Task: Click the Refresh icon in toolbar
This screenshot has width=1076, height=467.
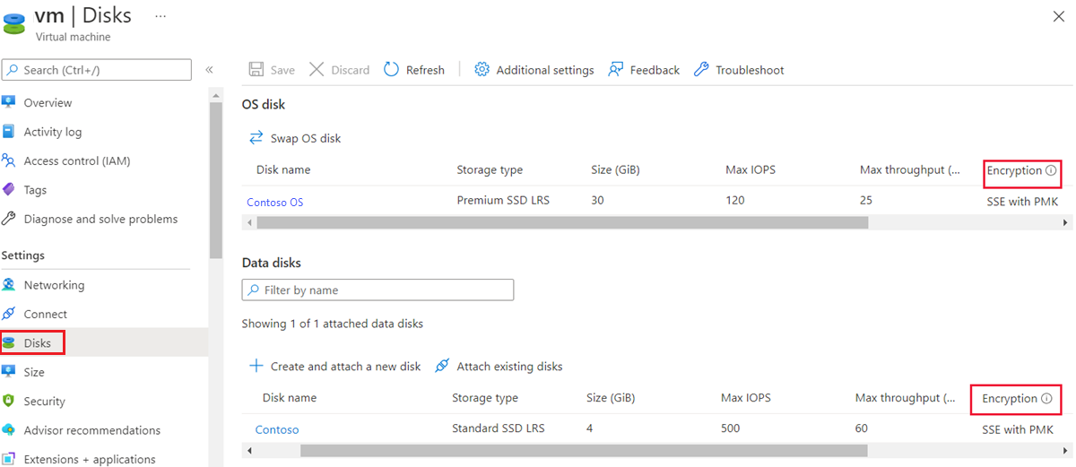Action: pyautogui.click(x=391, y=70)
